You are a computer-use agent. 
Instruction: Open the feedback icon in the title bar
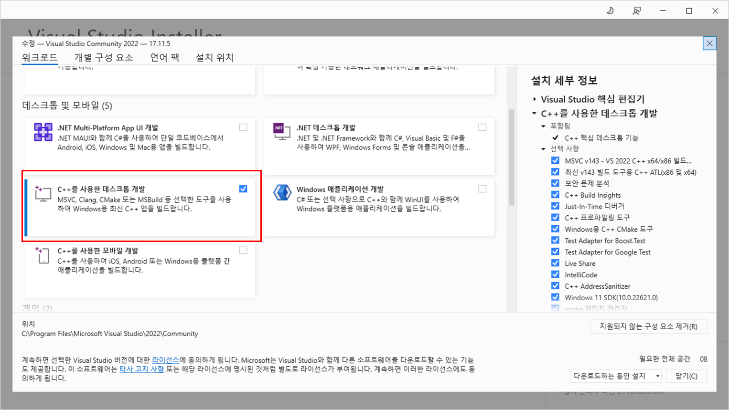[x=636, y=11]
